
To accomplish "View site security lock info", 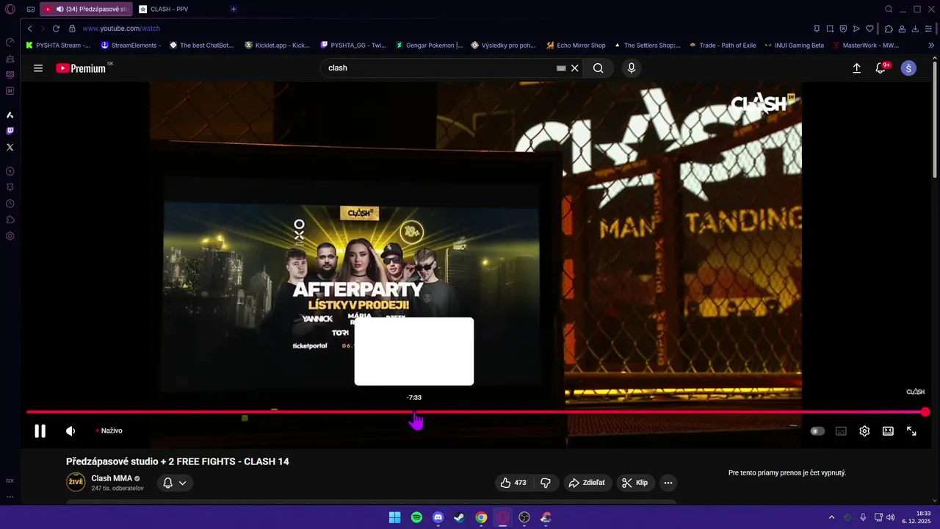I will [x=72, y=29].
